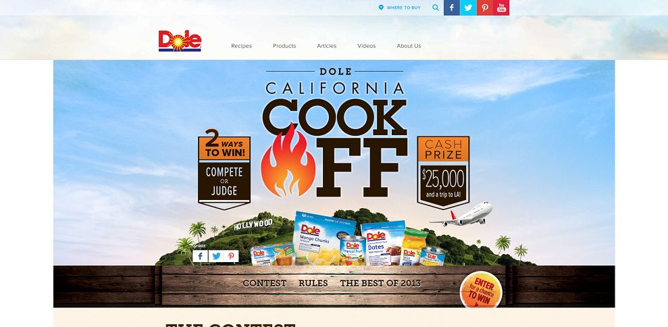Go to the Videos section
668x327 pixels.
point(366,46)
